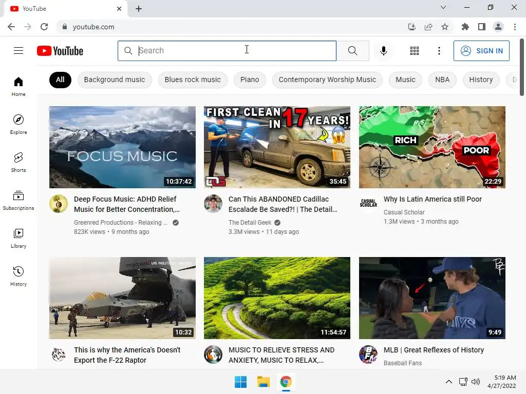Toggle Chrome side panel
Screen dimensions: 526x394
[482, 27]
